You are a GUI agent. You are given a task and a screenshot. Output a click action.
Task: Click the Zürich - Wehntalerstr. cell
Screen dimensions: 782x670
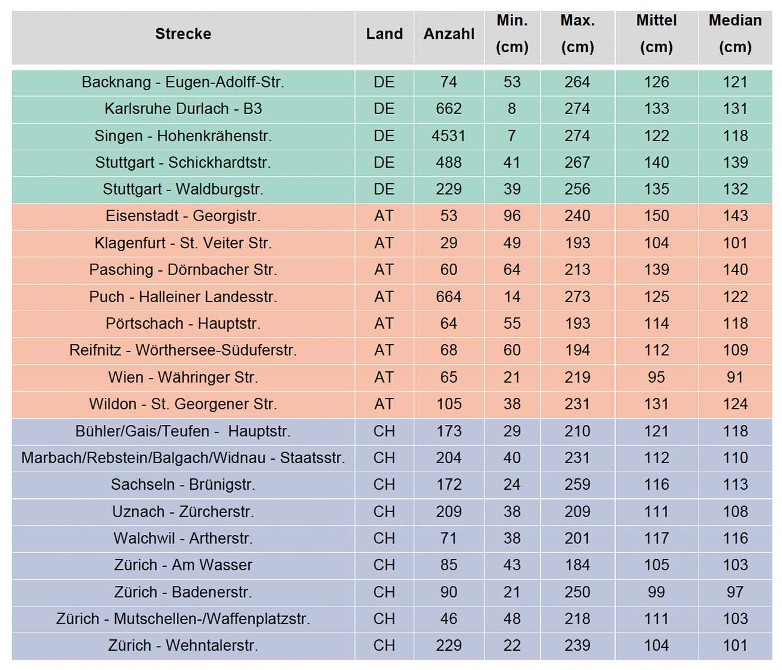click(x=183, y=646)
